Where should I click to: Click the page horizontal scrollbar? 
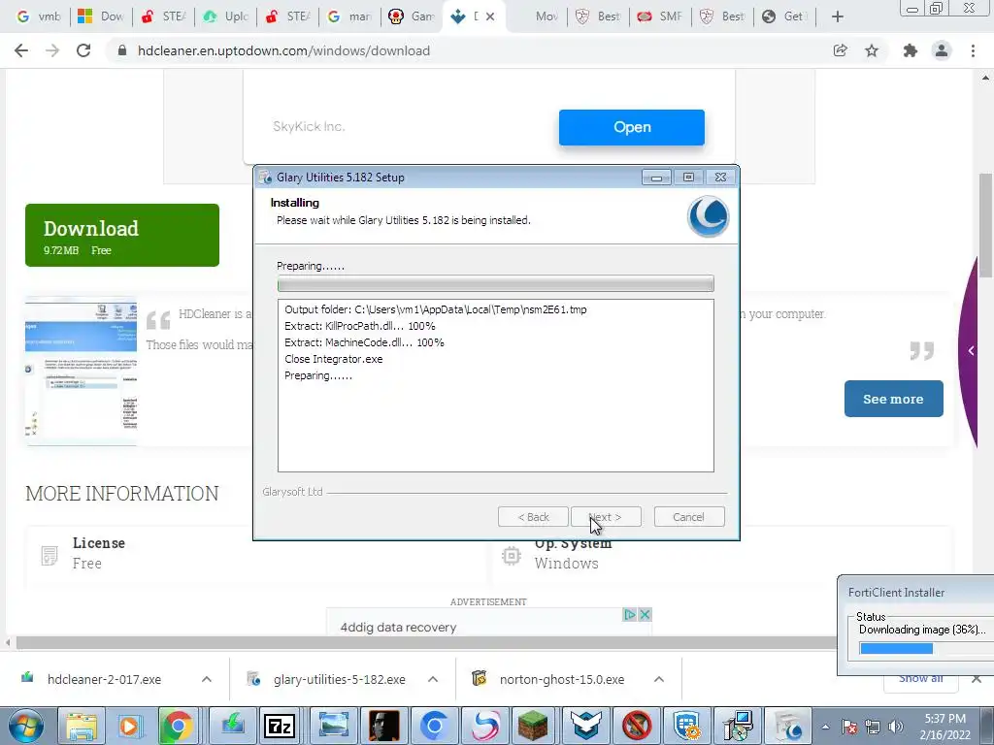[x=425, y=643]
